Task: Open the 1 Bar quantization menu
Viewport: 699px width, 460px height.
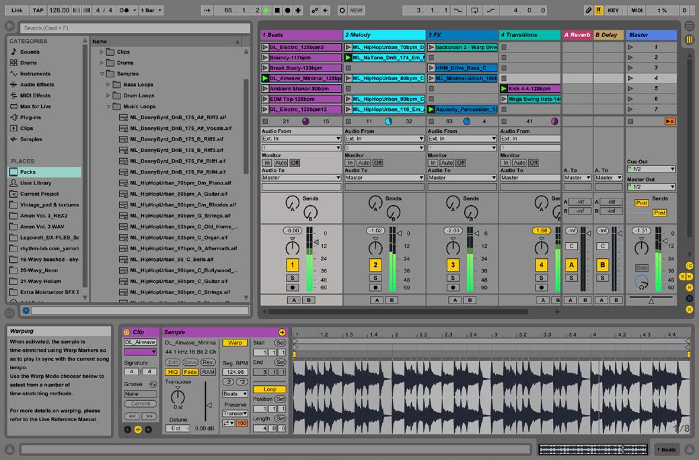Action: (151, 11)
